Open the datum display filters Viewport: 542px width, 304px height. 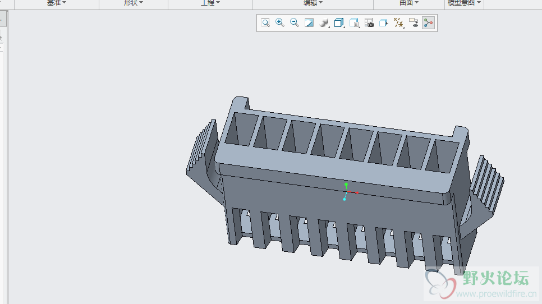[x=399, y=23]
